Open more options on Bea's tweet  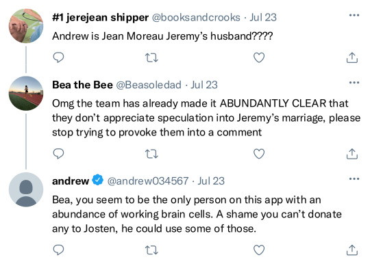pos(354,83)
